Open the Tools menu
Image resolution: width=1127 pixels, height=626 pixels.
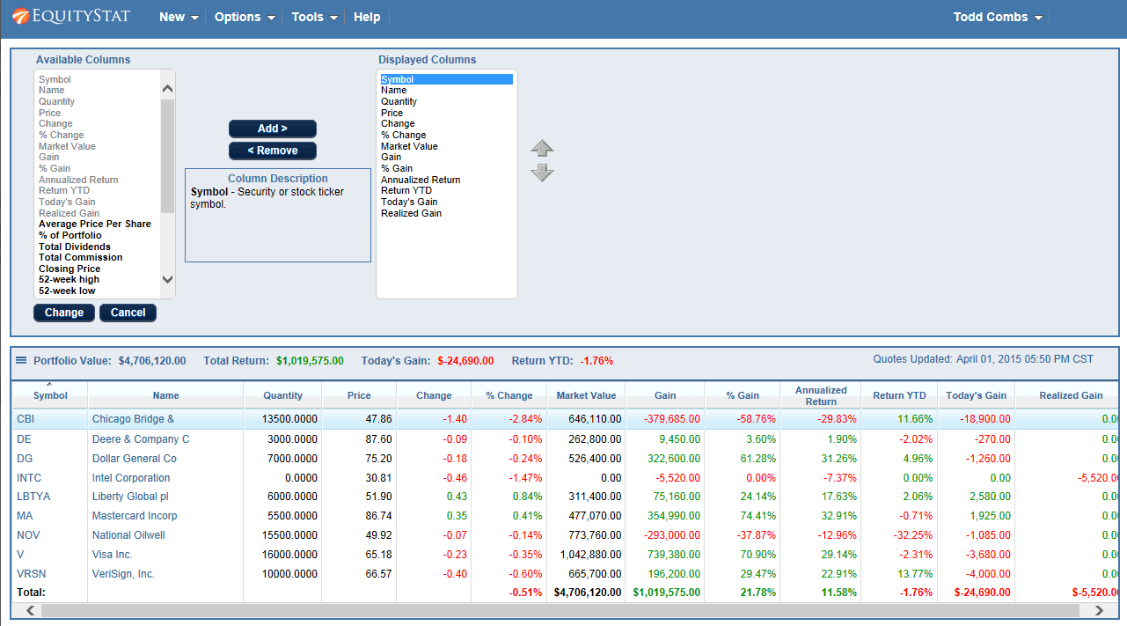coord(315,17)
